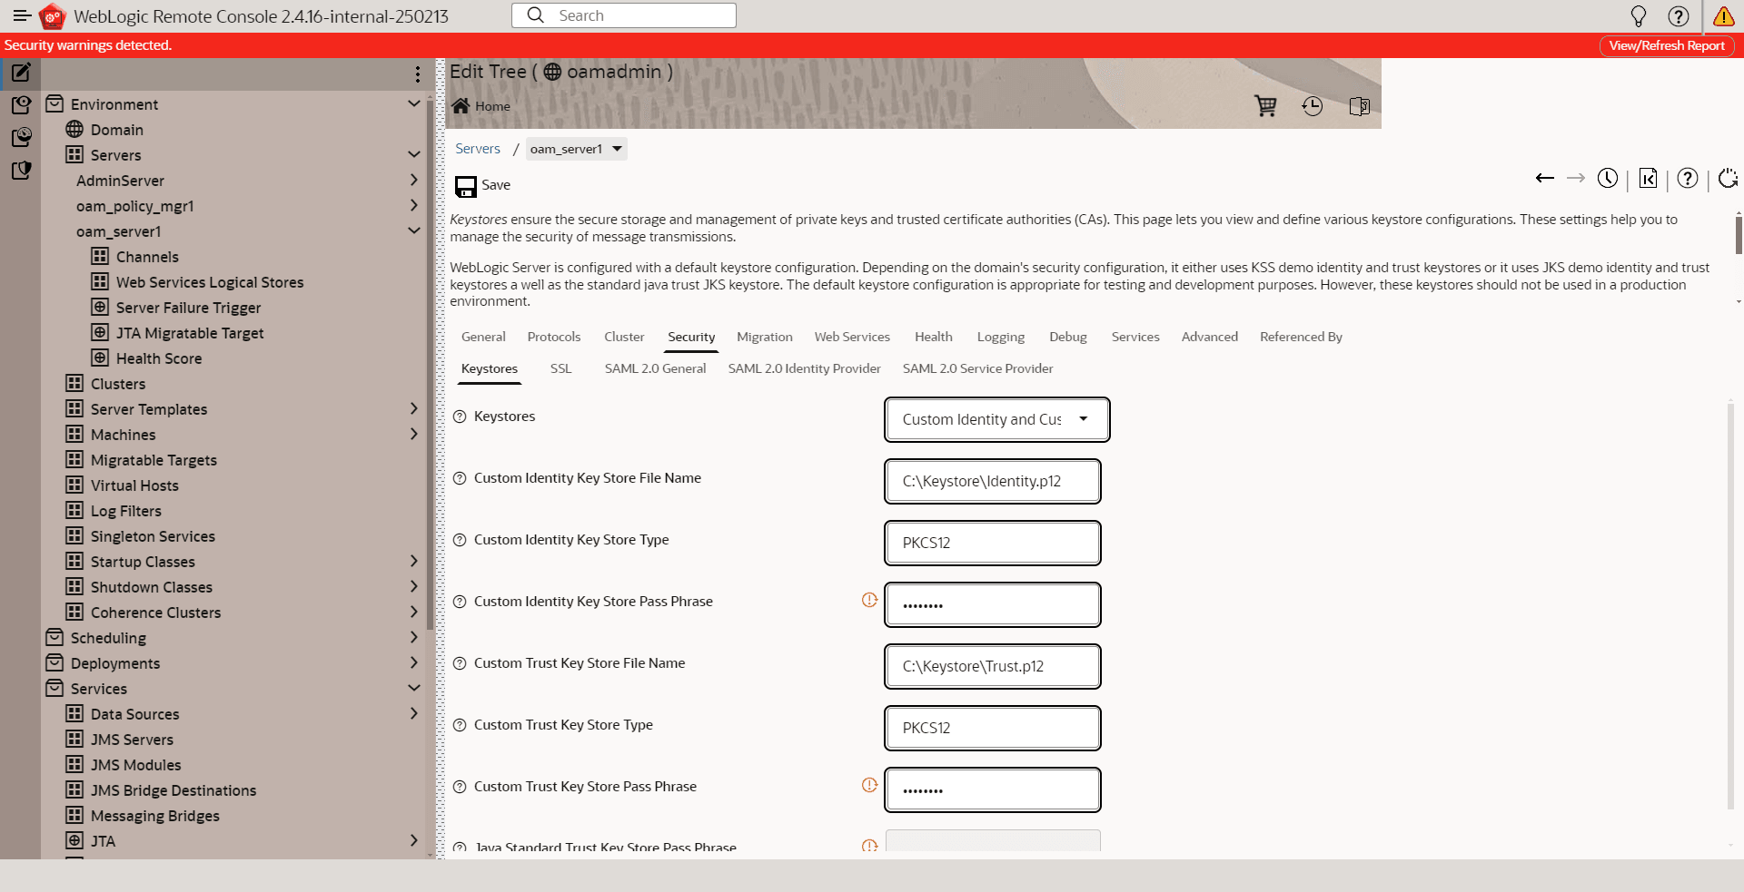The image size is (1744, 892).
Task: Select Health Score tree item
Action: click(x=159, y=358)
